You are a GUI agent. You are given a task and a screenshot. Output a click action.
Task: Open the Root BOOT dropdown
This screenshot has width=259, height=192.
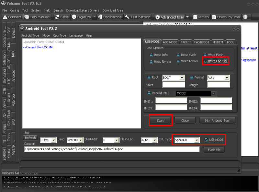coord(182,78)
